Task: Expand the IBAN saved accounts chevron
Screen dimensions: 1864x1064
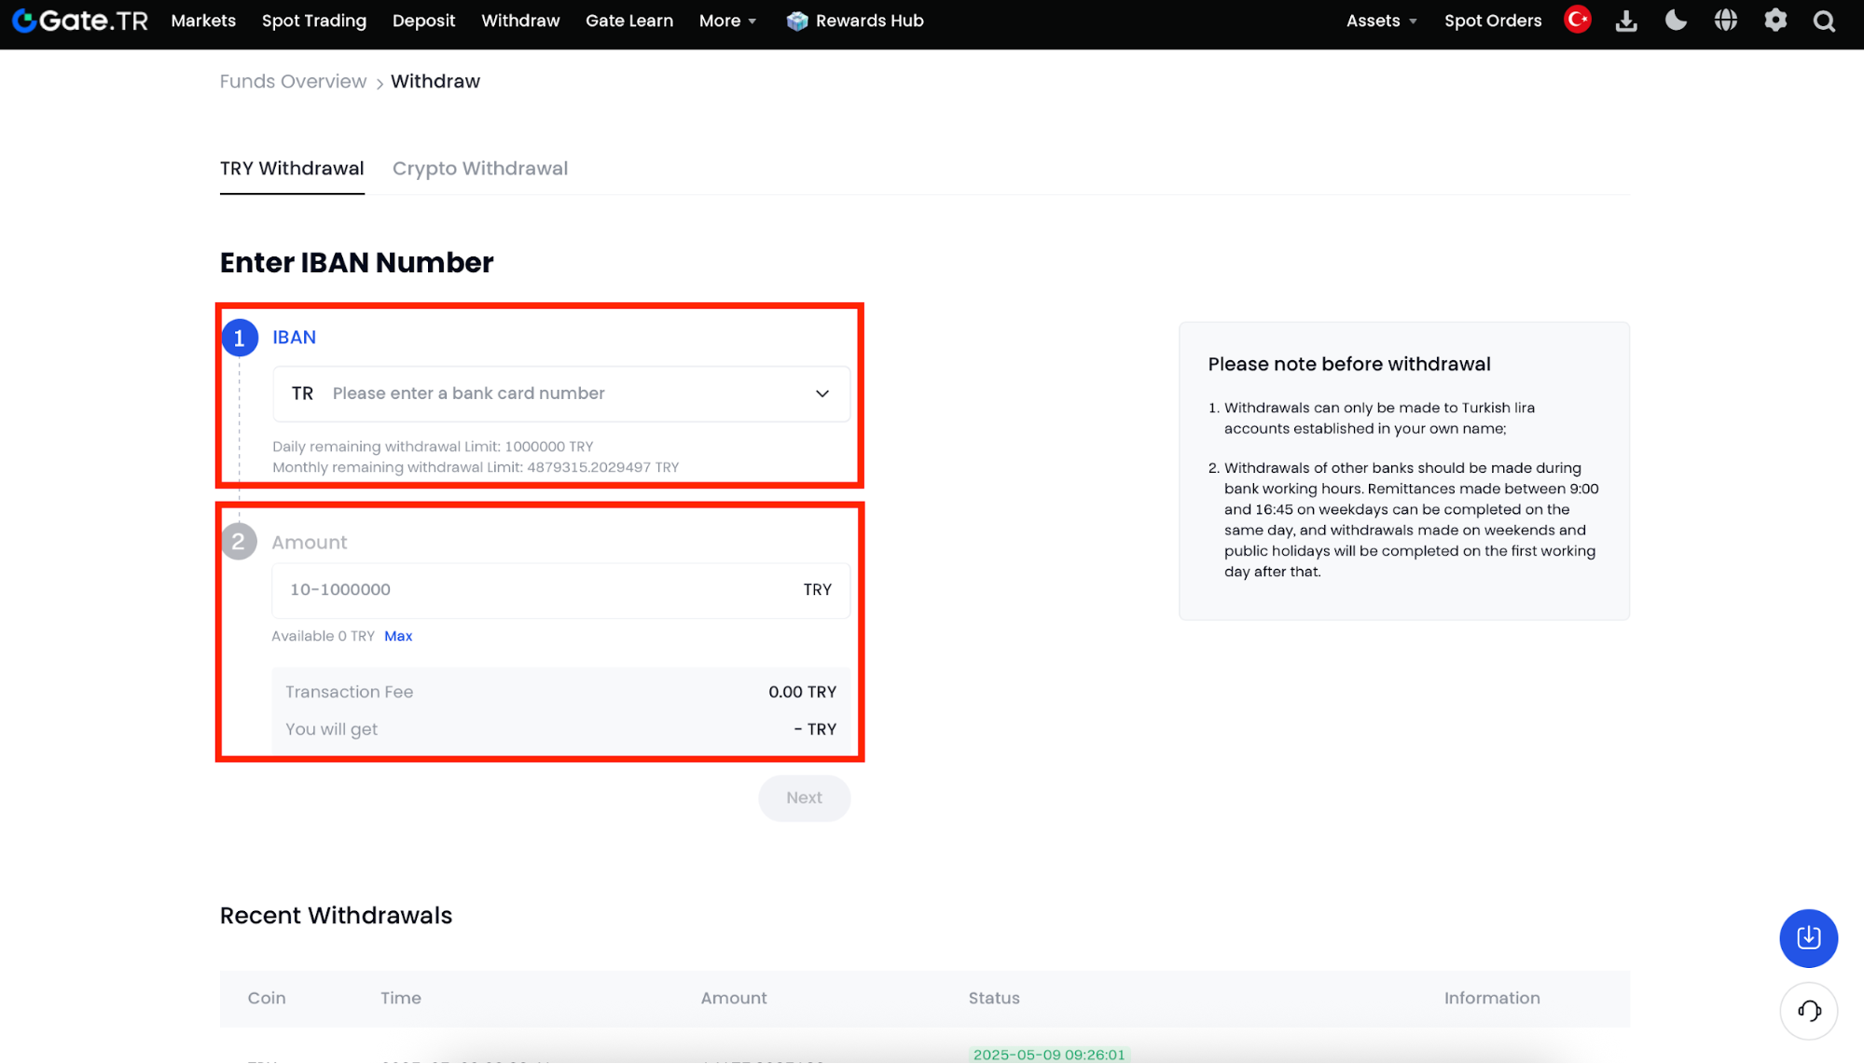Action: pyautogui.click(x=822, y=394)
